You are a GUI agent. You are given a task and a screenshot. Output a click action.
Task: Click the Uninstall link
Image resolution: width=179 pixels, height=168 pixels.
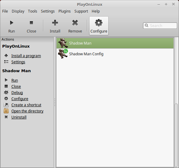[19, 117]
